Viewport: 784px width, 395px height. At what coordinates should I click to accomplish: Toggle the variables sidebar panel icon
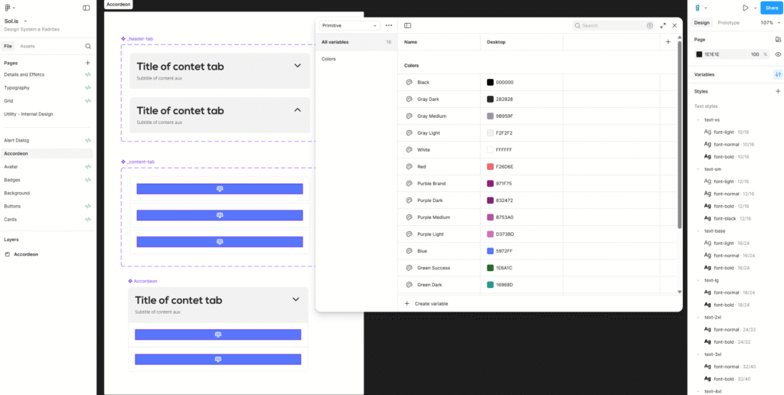pyautogui.click(x=407, y=25)
